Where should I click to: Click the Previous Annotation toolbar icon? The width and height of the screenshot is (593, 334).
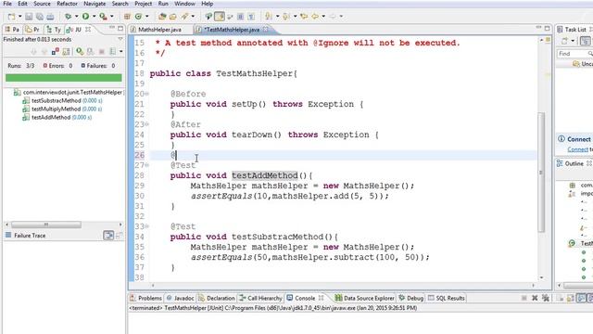click(286, 17)
